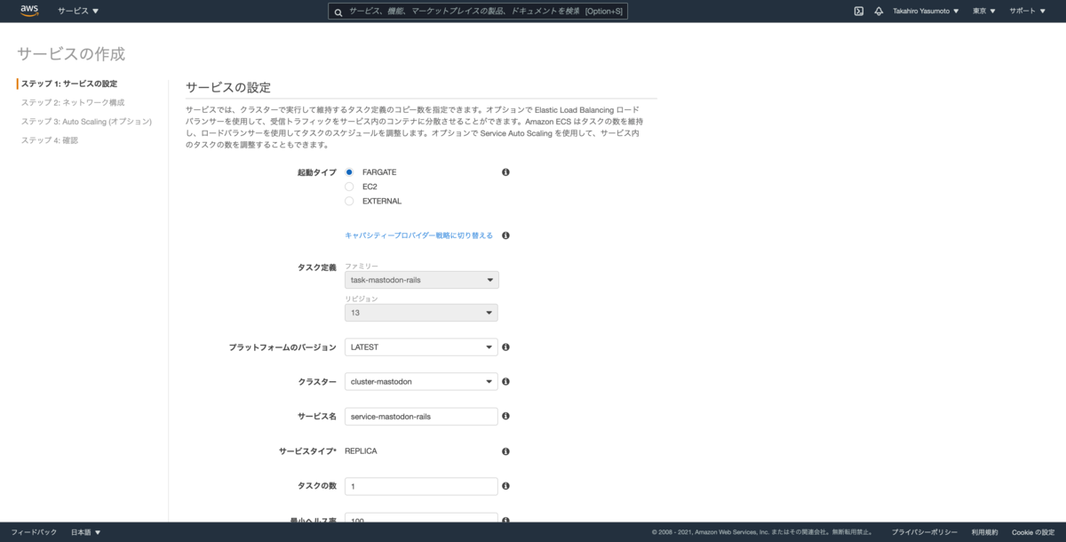The height and width of the screenshot is (542, 1066).
Task: Click the service-mastodon-rails name field
Action: (x=421, y=416)
